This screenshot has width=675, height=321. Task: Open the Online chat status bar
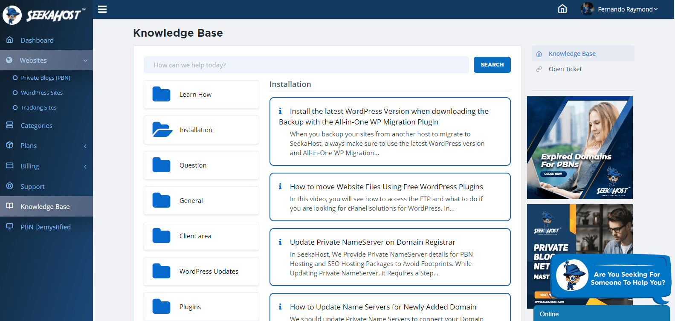tap(602, 314)
